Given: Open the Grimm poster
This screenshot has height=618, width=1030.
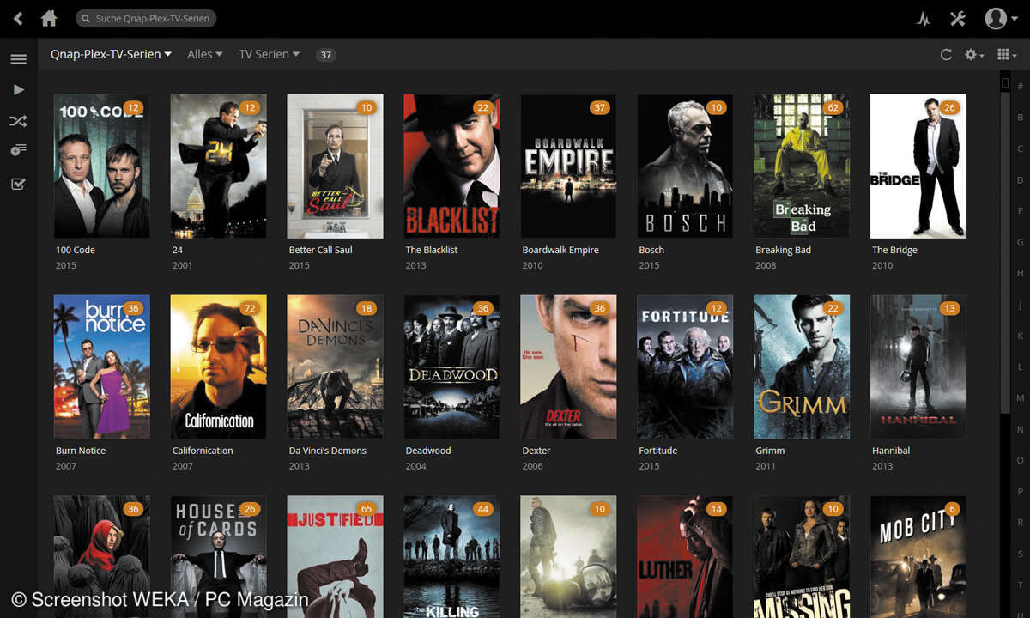Looking at the screenshot, I should [802, 367].
